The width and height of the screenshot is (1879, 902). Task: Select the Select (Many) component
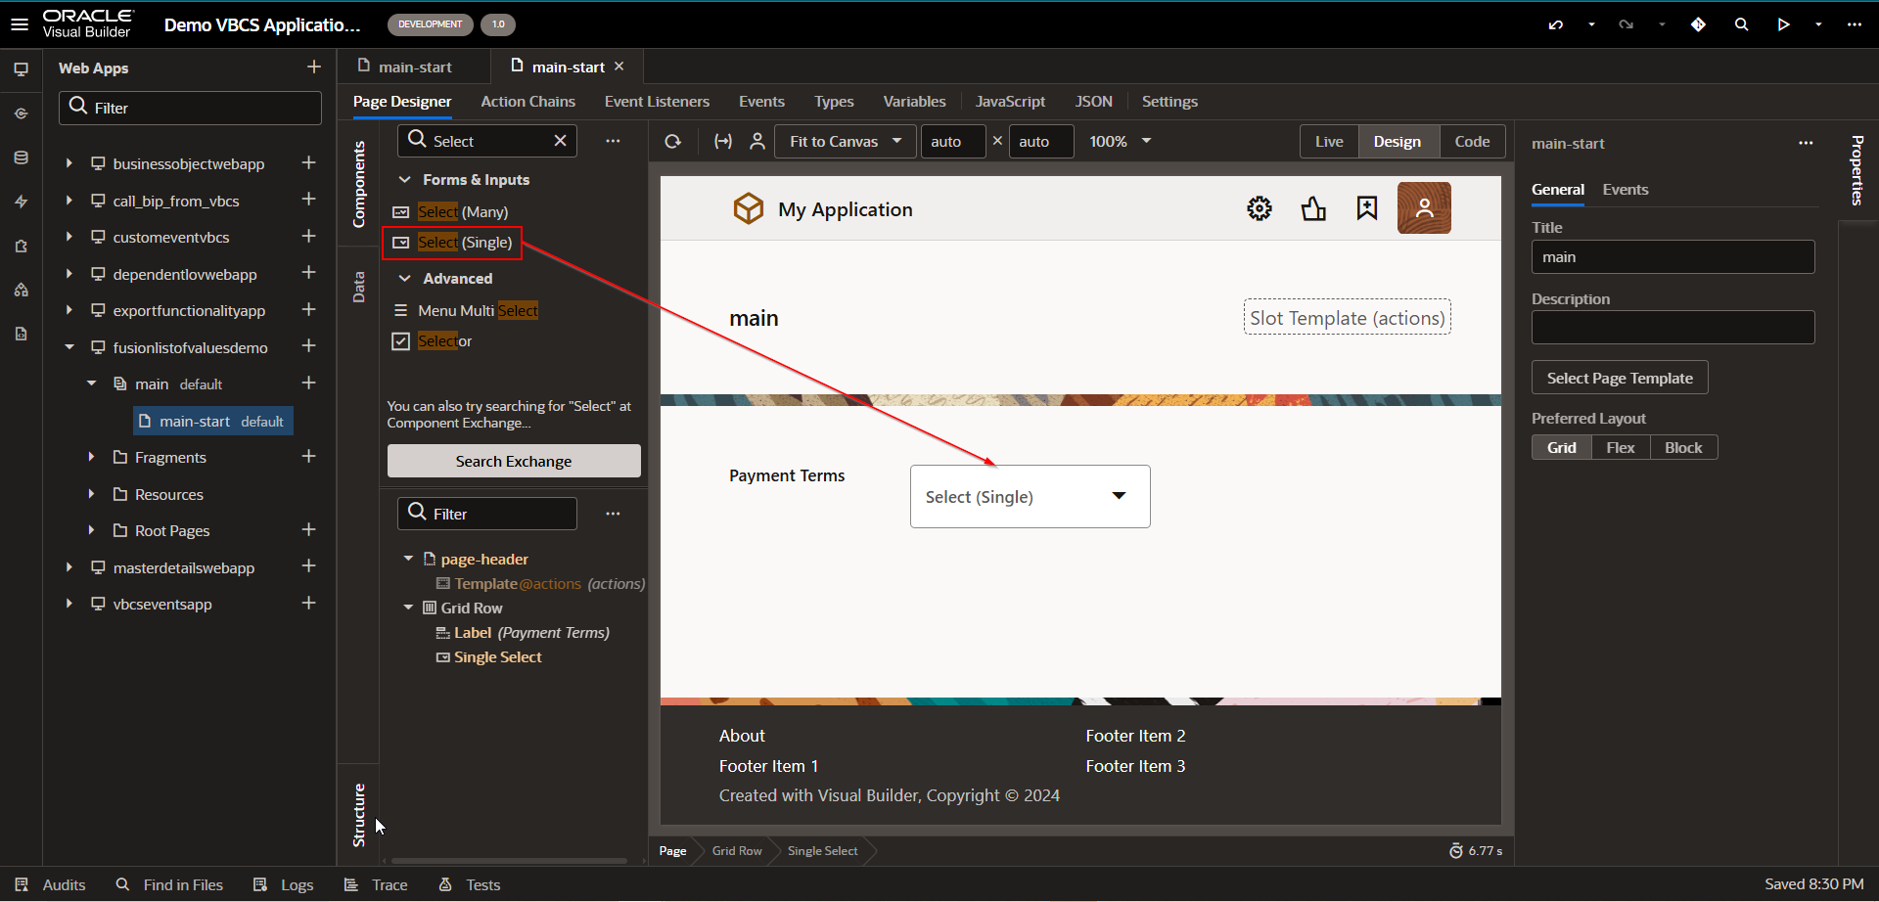pos(451,211)
